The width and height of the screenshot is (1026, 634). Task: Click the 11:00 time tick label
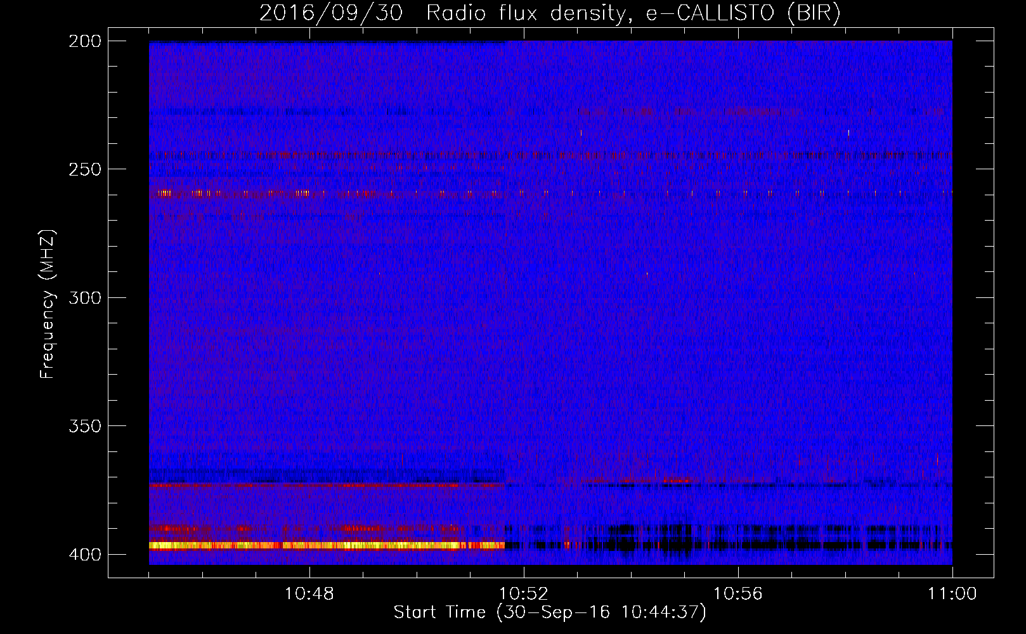tap(952, 594)
